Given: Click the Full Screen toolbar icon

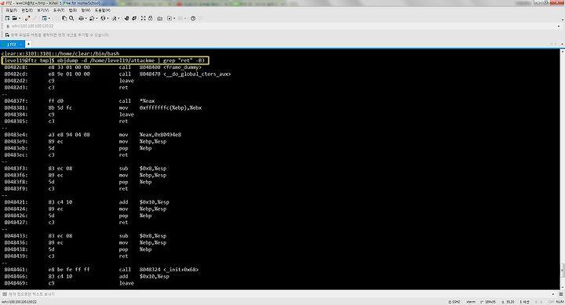Looking at the screenshot, I should click(143, 18).
